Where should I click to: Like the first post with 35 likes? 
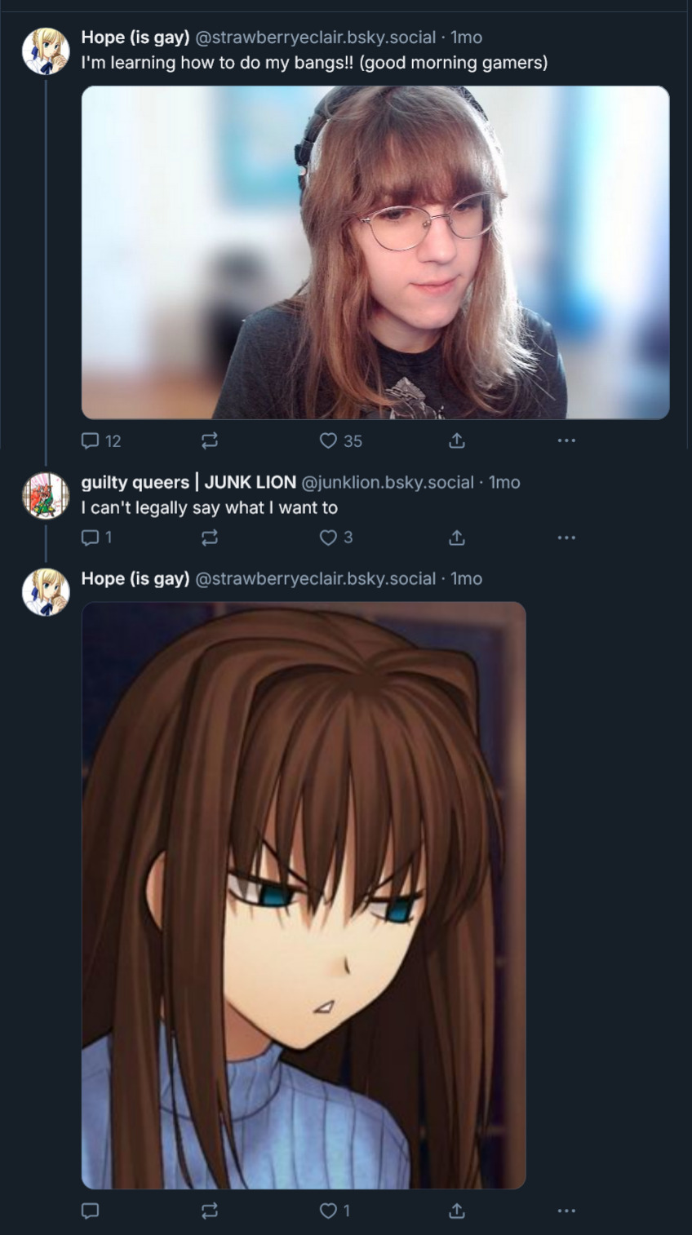point(340,440)
